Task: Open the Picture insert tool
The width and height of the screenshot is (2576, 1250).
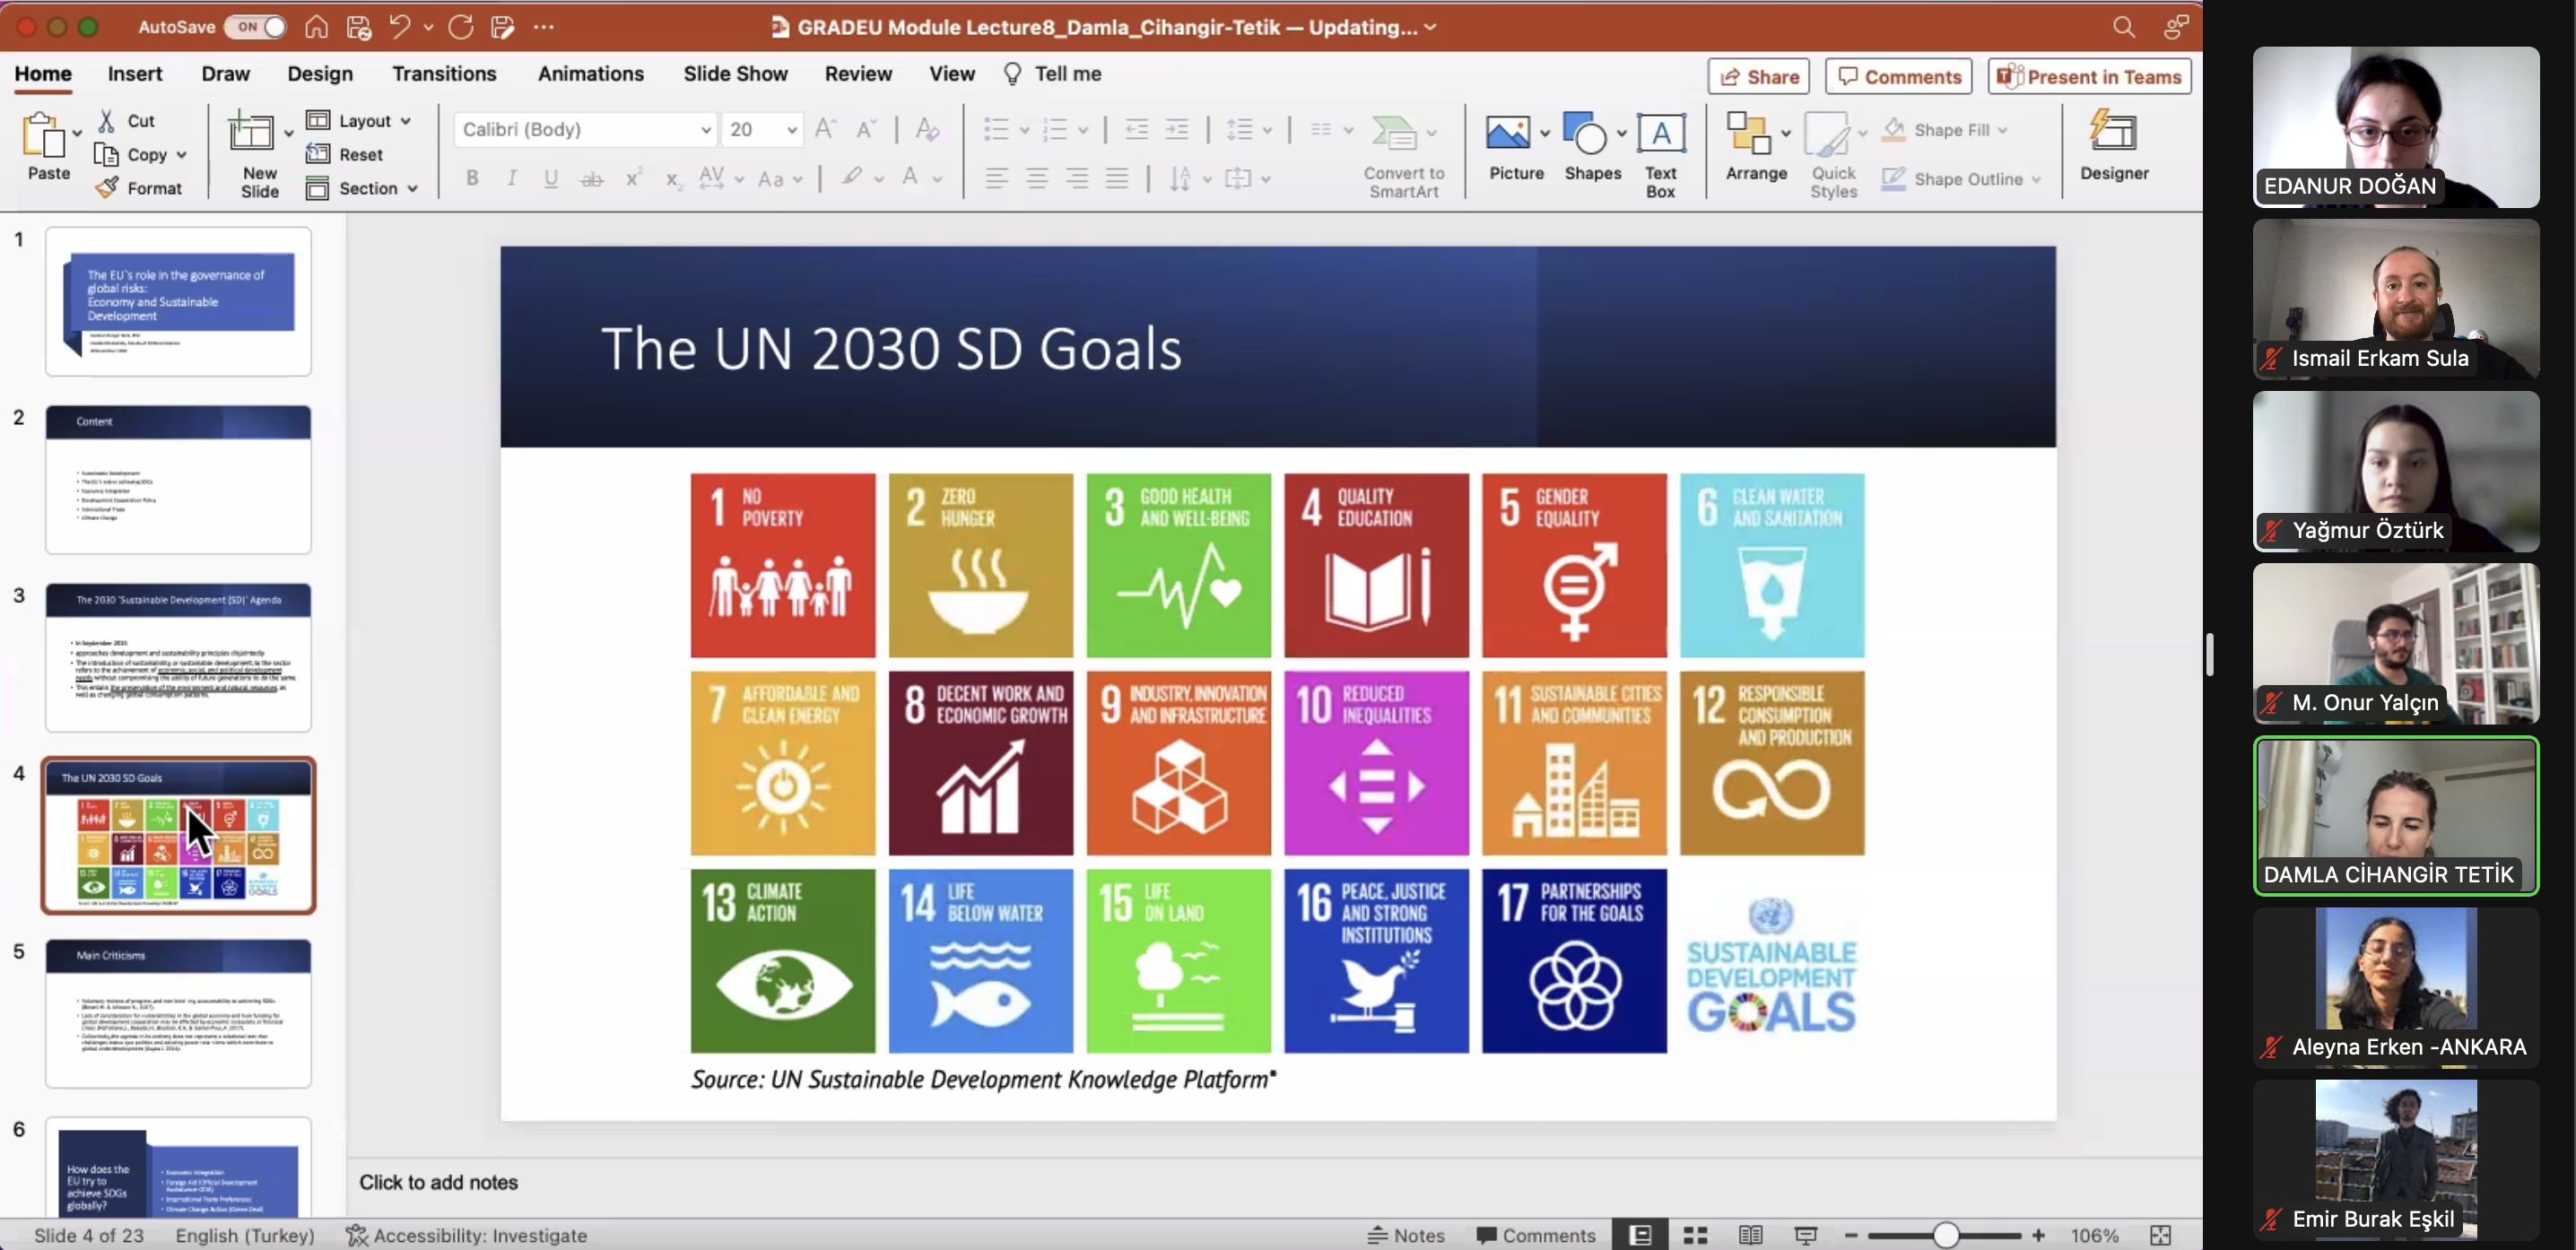Action: pos(1507,133)
